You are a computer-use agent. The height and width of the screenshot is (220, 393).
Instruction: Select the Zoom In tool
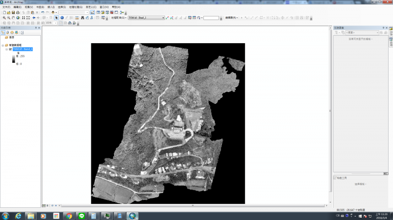[x=3, y=18]
